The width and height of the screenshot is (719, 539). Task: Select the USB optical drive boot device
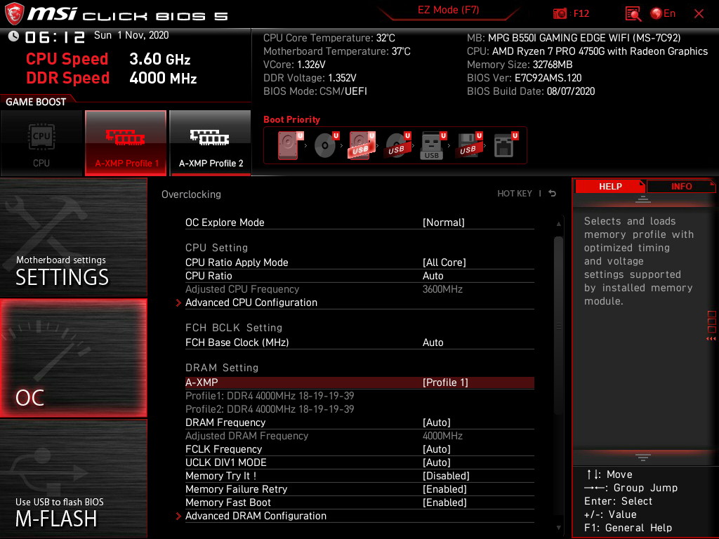398,145
